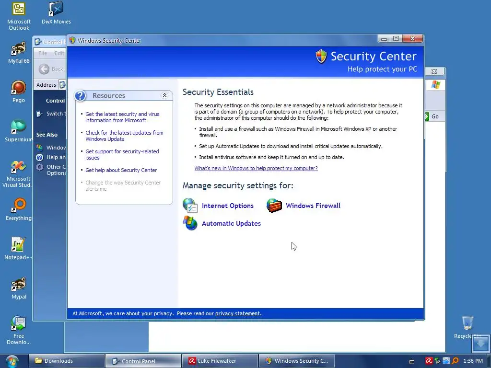Open Free Download Manager desktop icon

point(19,330)
